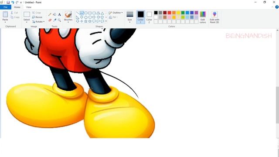This screenshot has height=157, width=279.
Task: Open Customize Quick Access Toolbar arrow
Action: click(21, 3)
